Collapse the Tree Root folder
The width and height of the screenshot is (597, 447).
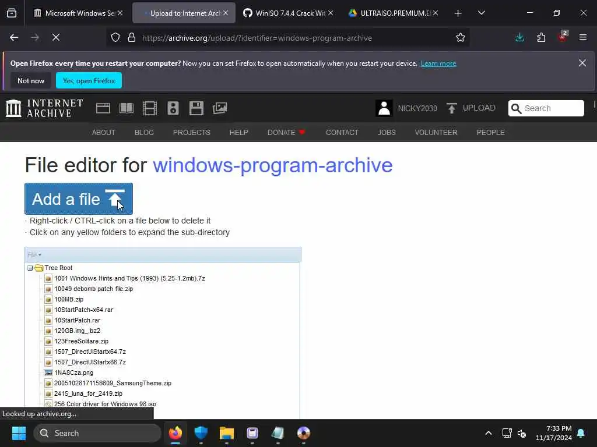tap(30, 268)
